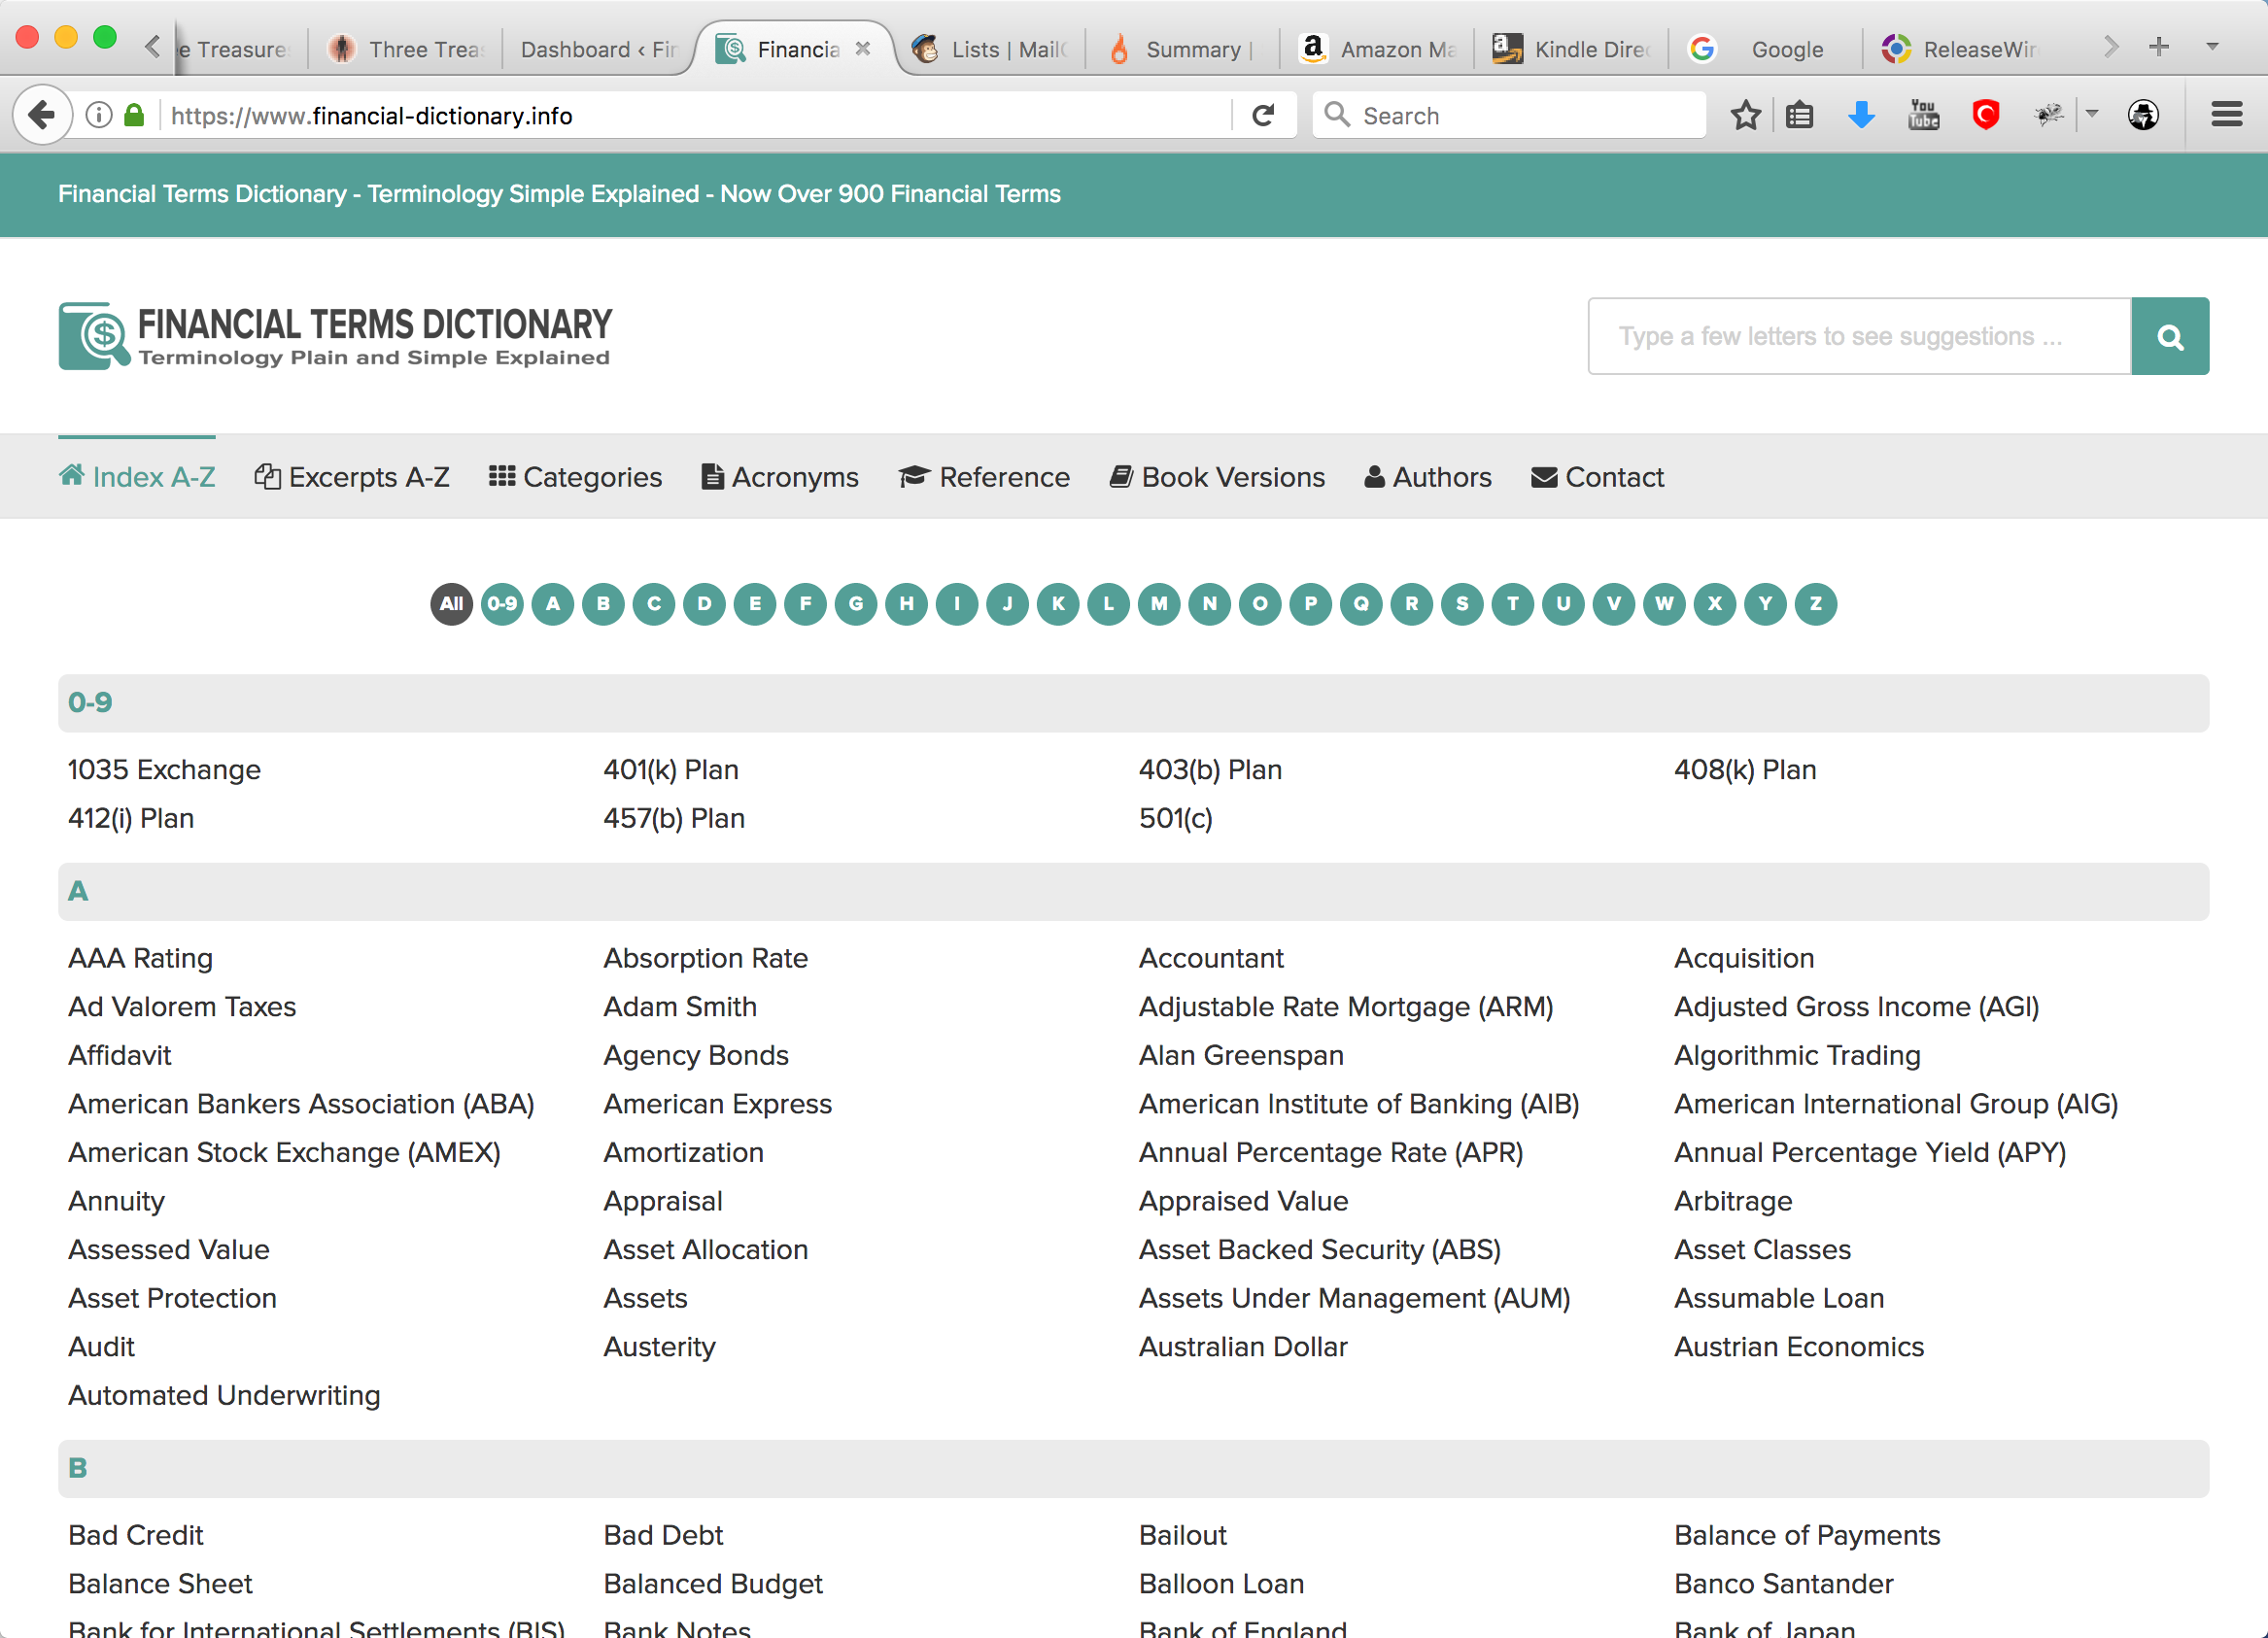Open the 1035 Exchange term
2268x1638 pixels.
pyautogui.click(x=164, y=769)
